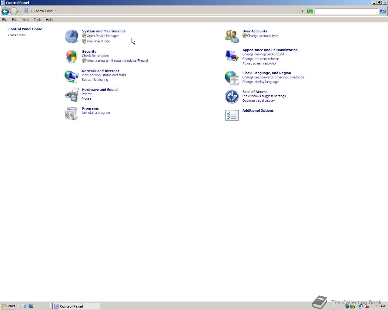Open the Programs heading
Screen dimensions: 388x310
tap(90, 108)
